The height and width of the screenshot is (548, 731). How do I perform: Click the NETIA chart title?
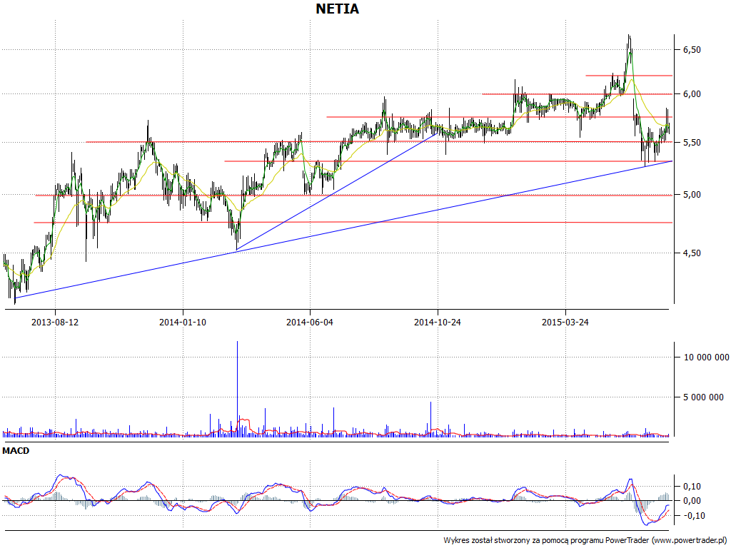338,9
